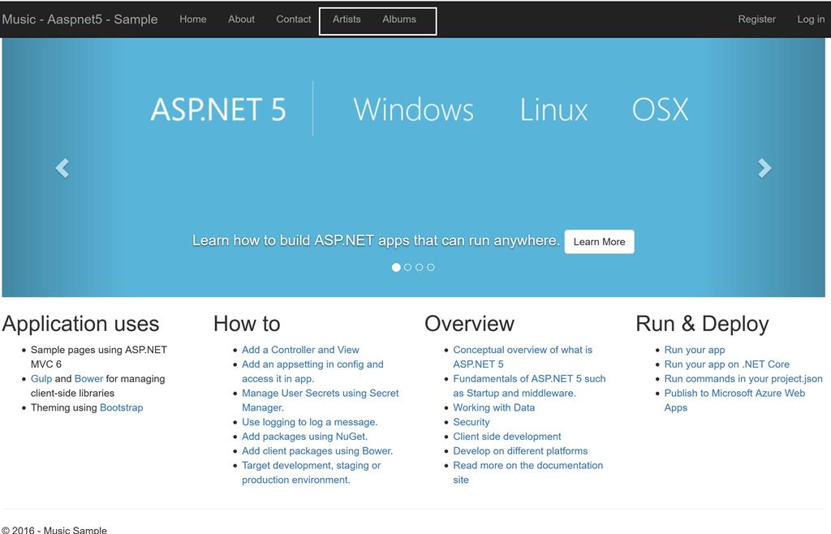
Task: Open the Bower link
Action: pyautogui.click(x=88, y=379)
